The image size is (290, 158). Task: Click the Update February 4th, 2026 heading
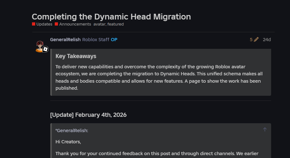[x=88, y=115]
